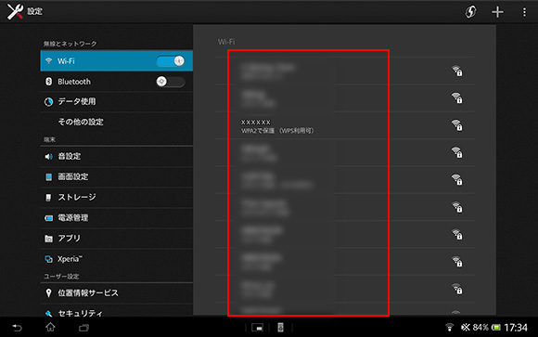Add a Wi-Fi network with the plus icon
Image resolution: width=538 pixels, height=337 pixels.
pyautogui.click(x=497, y=12)
